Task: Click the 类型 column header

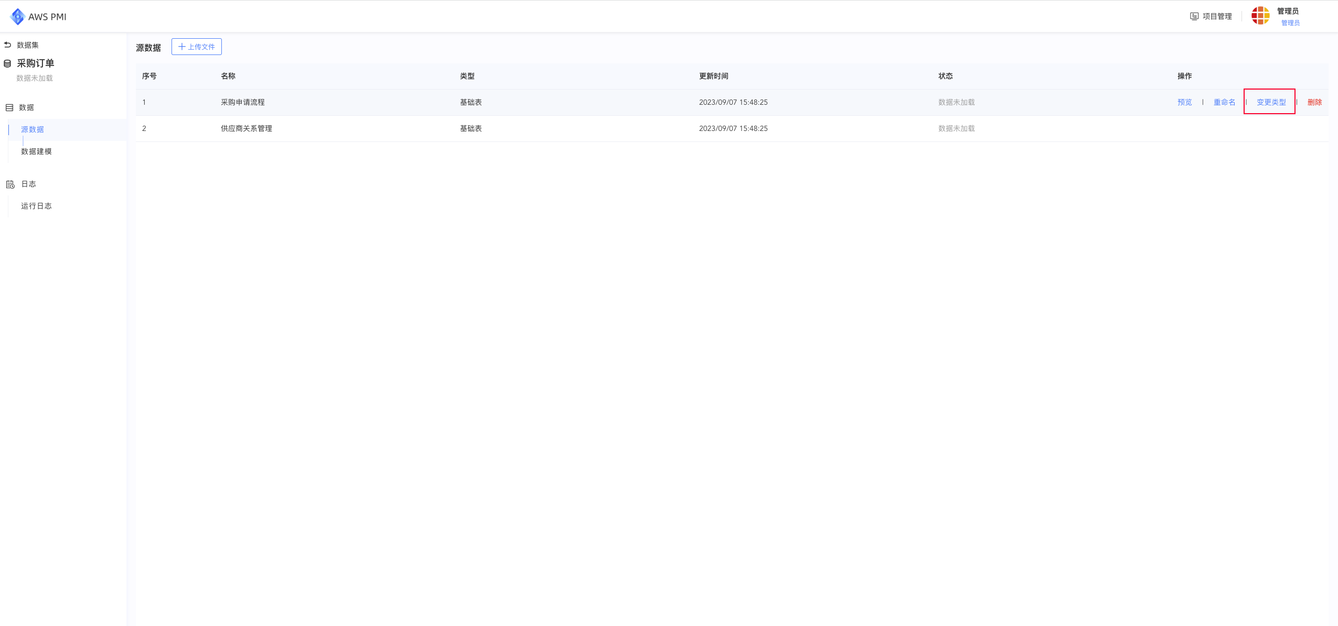Action: [467, 76]
